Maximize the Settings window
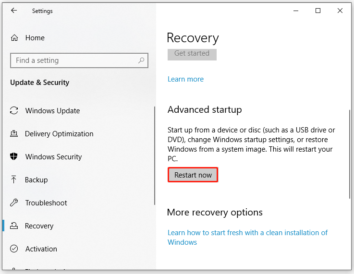 click(318, 11)
